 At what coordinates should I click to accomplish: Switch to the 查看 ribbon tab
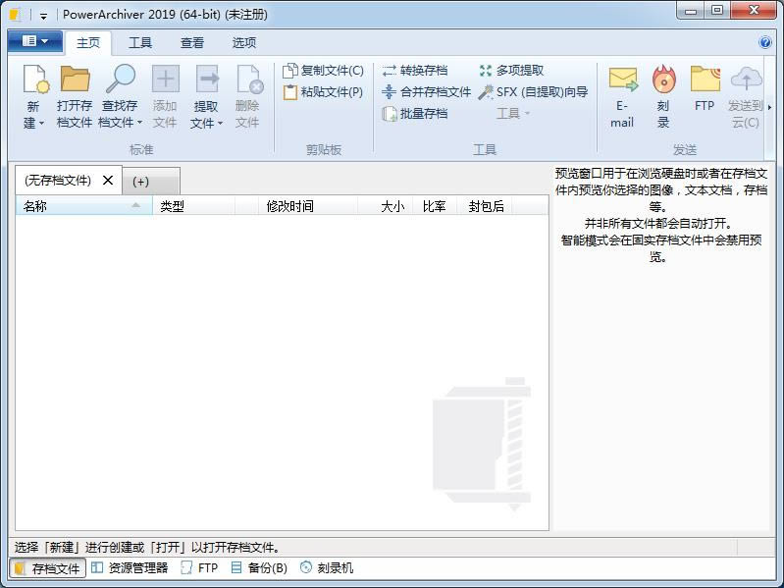point(192,43)
